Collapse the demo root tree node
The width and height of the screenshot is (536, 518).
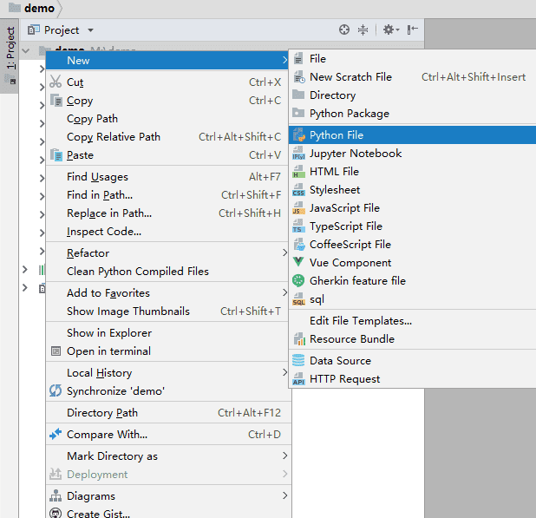pyautogui.click(x=26, y=51)
